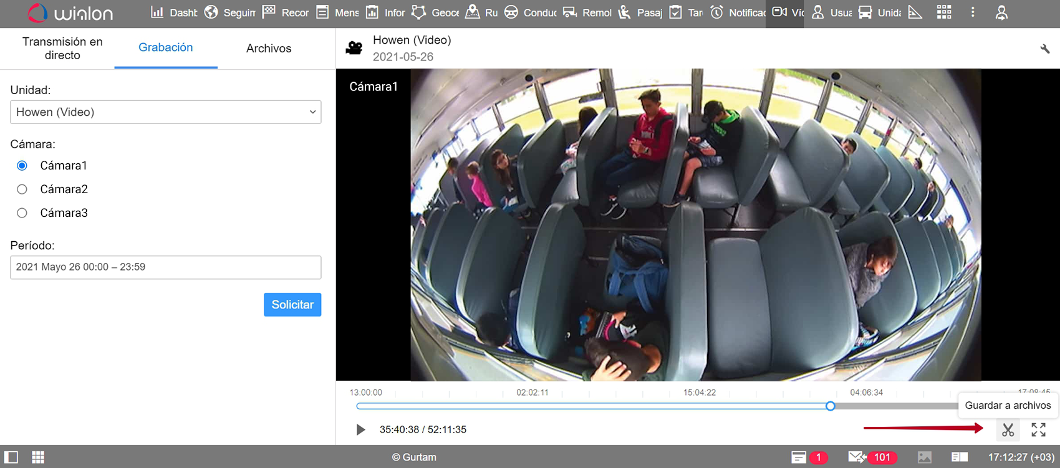
Task: Select the Cámara3 radio button
Action: [22, 213]
